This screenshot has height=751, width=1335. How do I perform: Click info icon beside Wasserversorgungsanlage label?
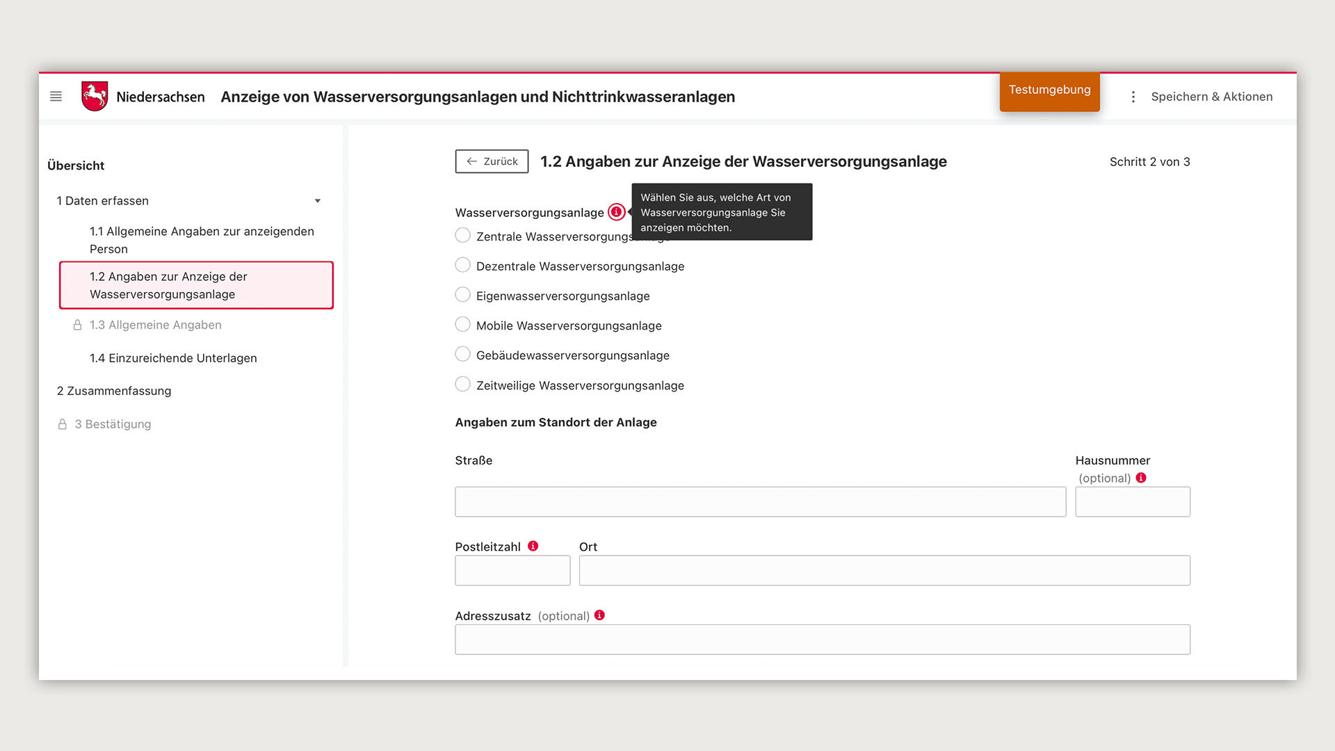click(x=616, y=212)
